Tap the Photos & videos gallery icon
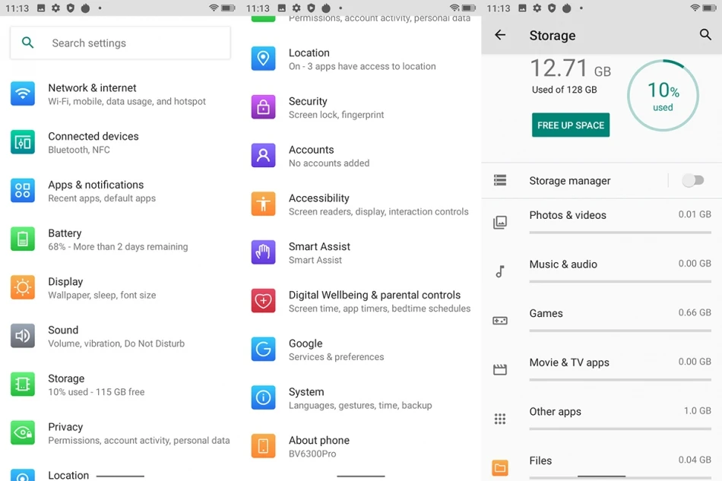Screen dimensions: 722x481 click(500, 223)
